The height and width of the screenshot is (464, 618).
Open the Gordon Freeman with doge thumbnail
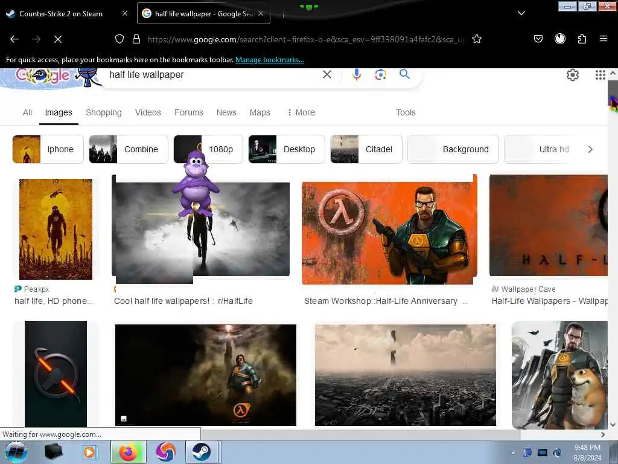tap(559, 375)
